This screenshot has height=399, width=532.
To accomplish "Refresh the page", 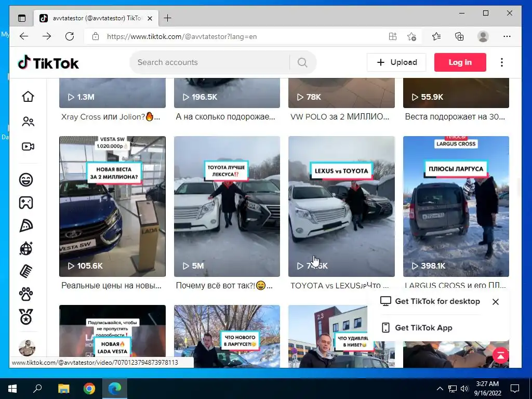I will [70, 36].
